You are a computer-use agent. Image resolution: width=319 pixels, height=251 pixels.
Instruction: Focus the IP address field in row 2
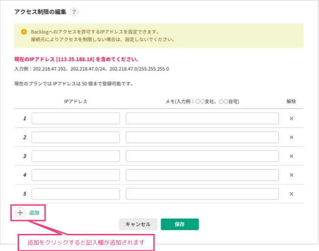[76, 137]
